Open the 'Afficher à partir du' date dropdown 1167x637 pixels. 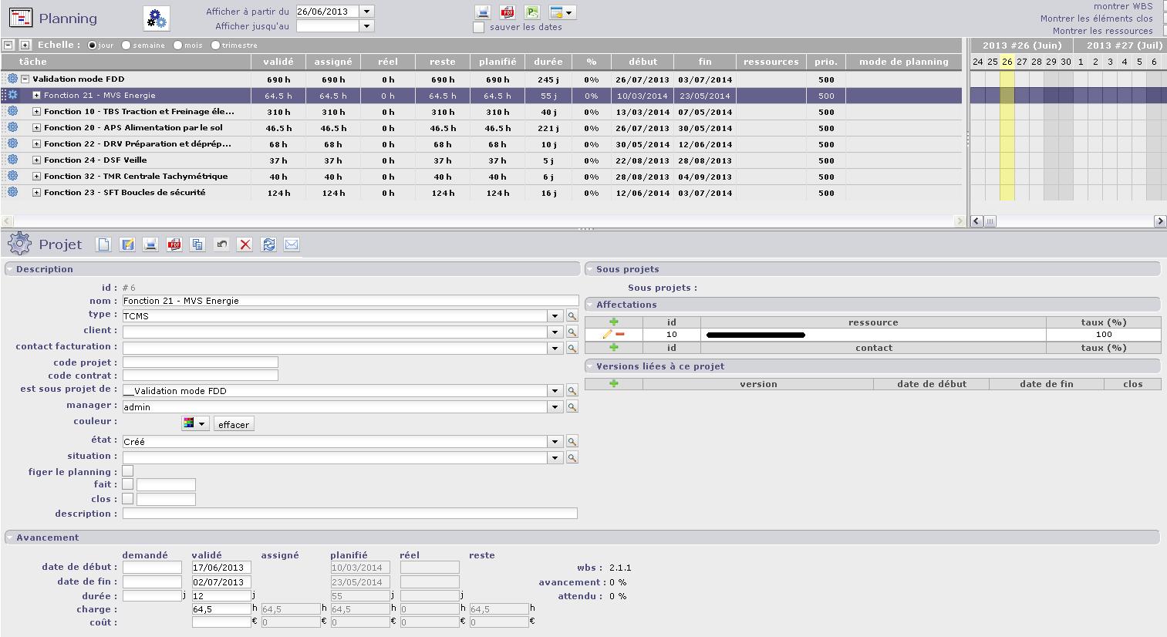pyautogui.click(x=367, y=12)
